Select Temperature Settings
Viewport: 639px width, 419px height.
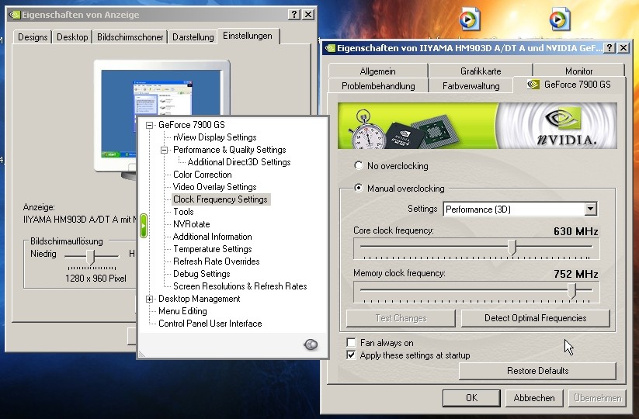click(x=212, y=249)
